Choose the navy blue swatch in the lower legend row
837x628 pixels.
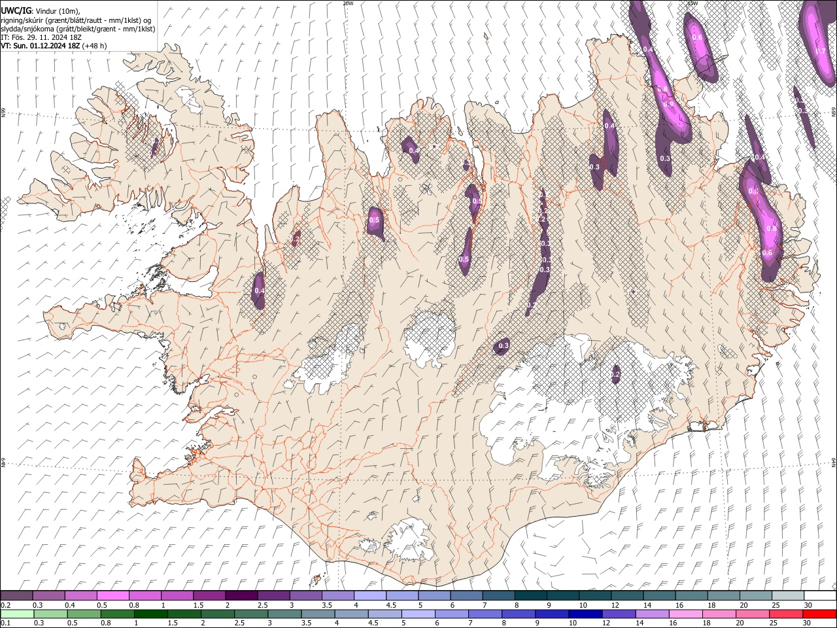click(585, 614)
